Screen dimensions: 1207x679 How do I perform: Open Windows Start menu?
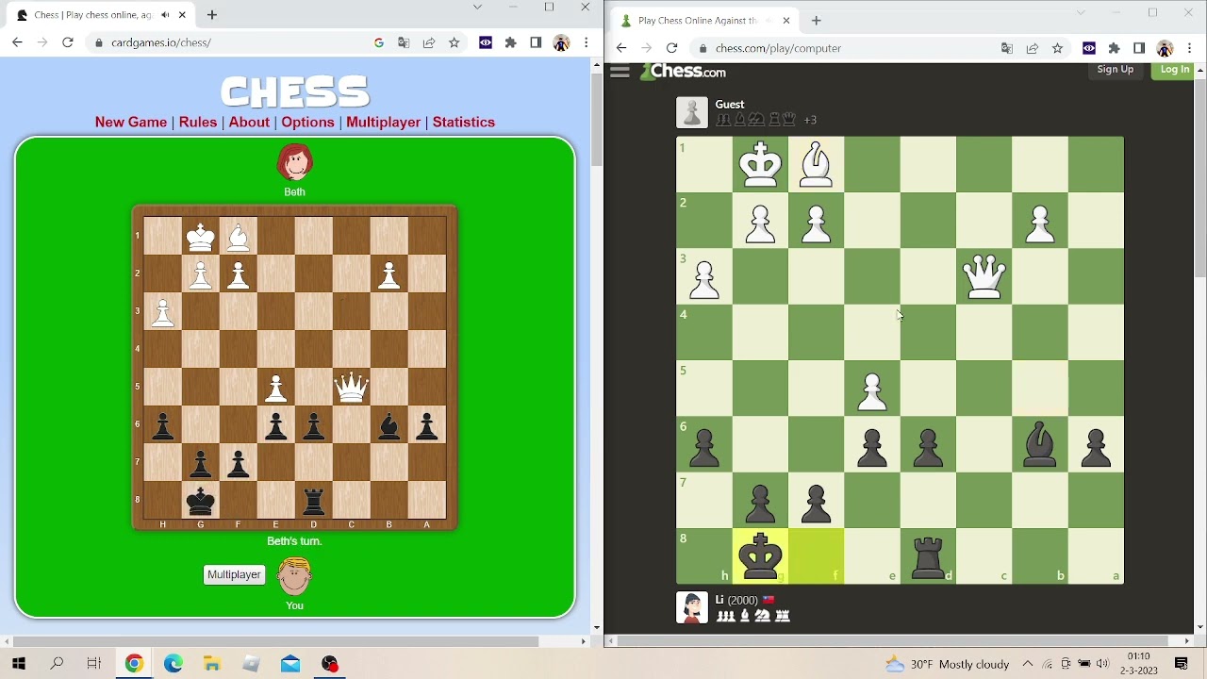coord(18,664)
